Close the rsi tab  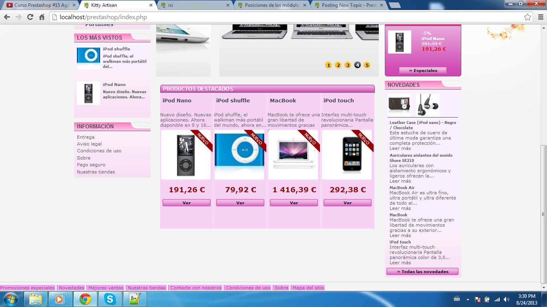click(x=228, y=5)
